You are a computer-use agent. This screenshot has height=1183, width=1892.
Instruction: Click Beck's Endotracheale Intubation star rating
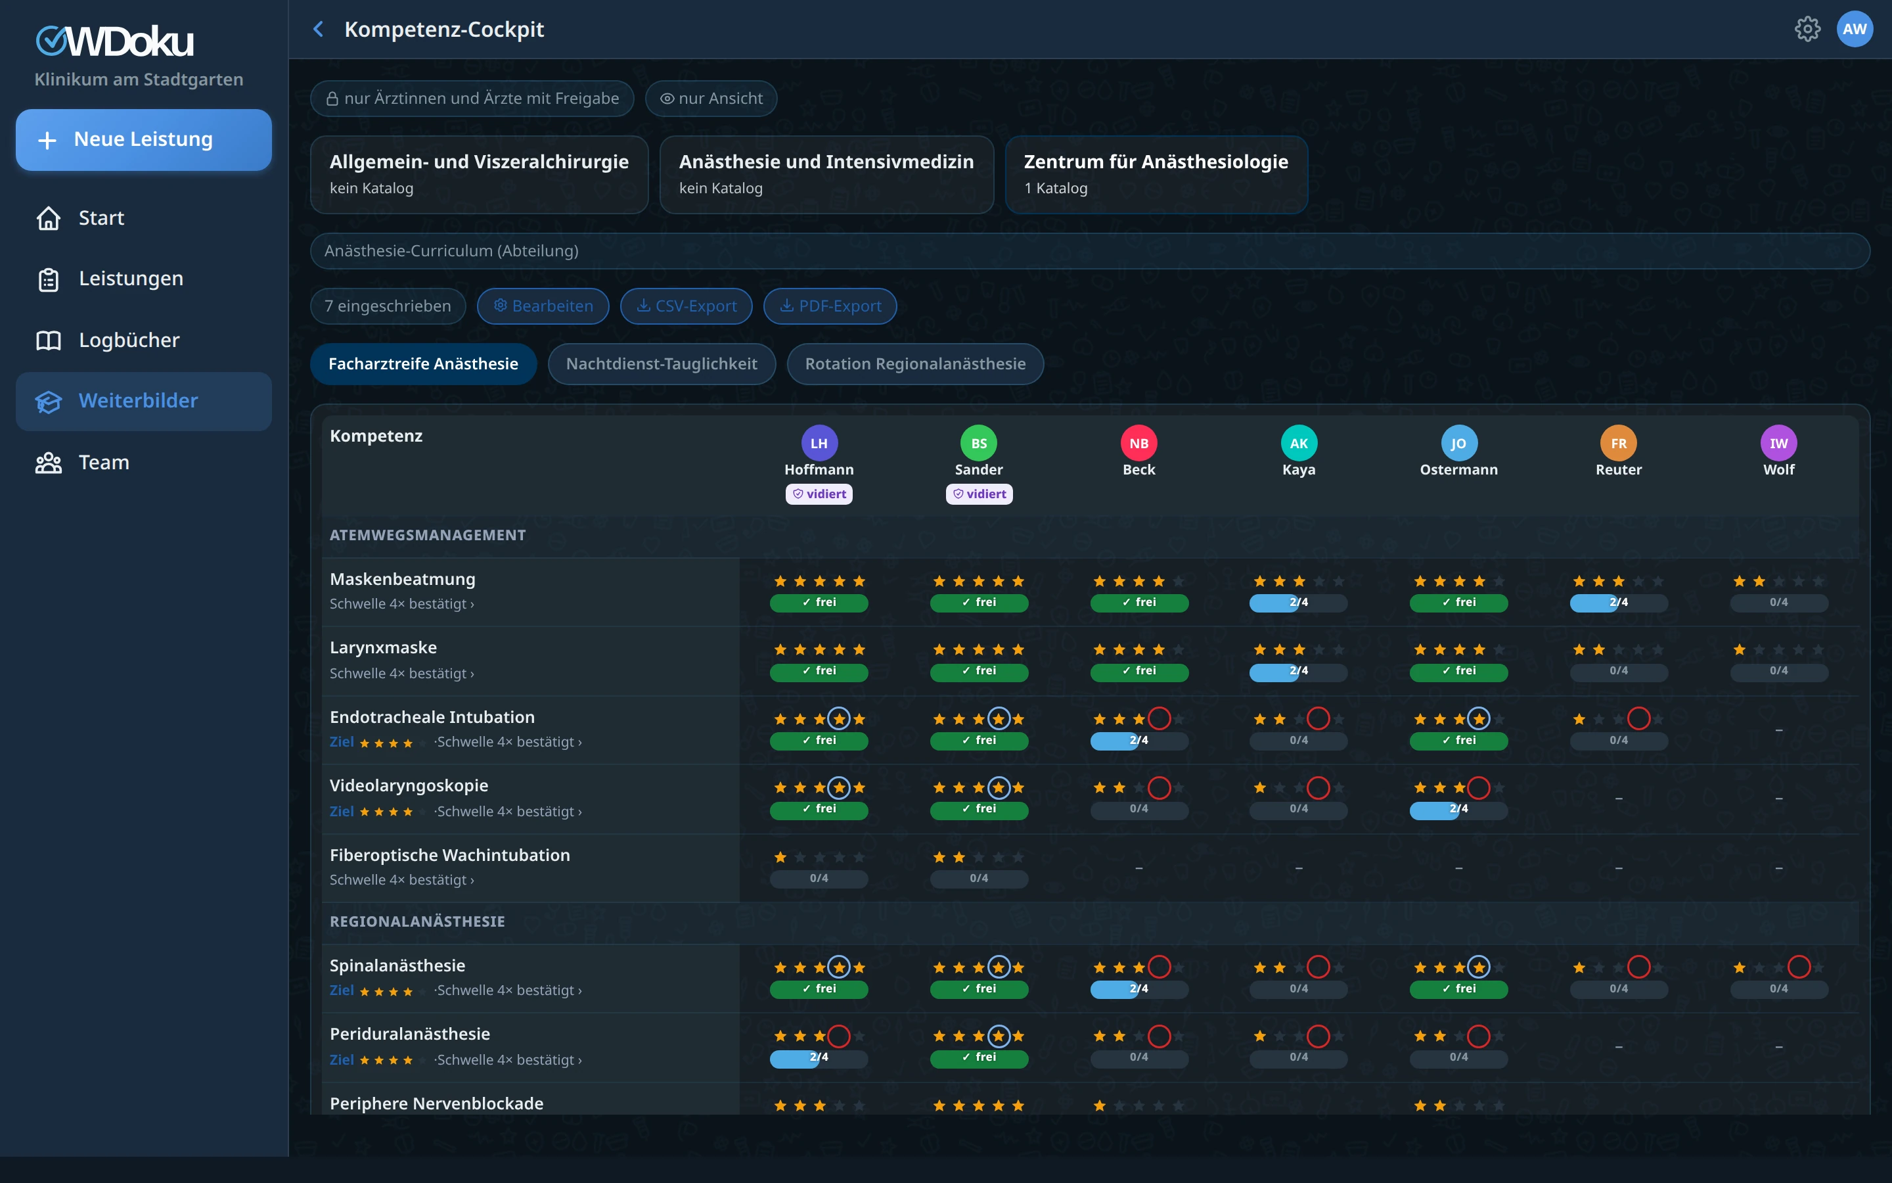point(1138,719)
